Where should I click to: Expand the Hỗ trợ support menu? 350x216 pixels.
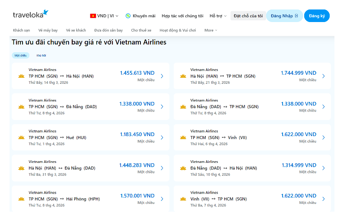[218, 16]
